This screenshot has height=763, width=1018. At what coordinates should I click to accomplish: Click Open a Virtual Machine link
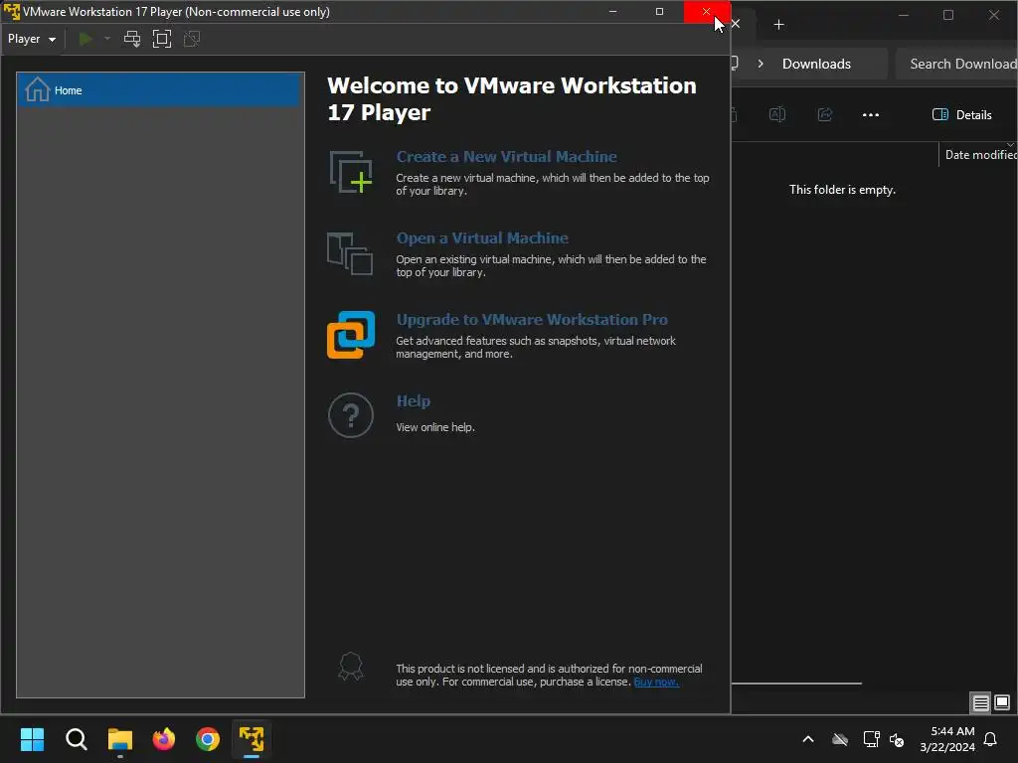pyautogui.click(x=482, y=238)
